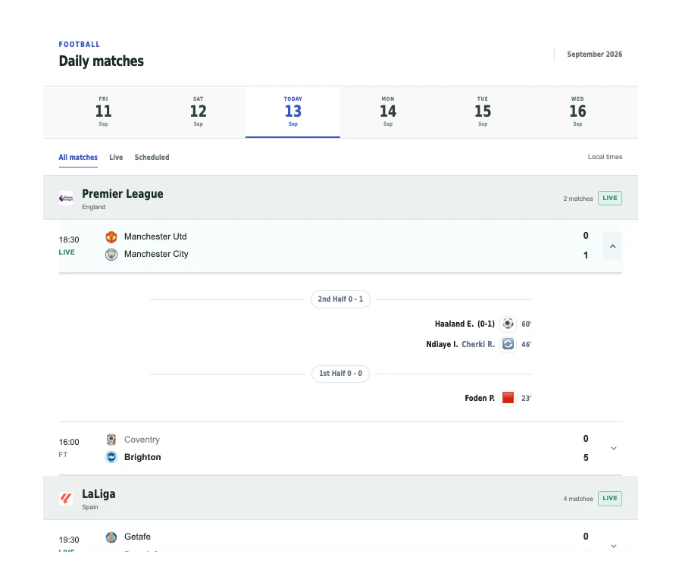
Task: Click the FOOTBALL section label
Action: (x=80, y=45)
